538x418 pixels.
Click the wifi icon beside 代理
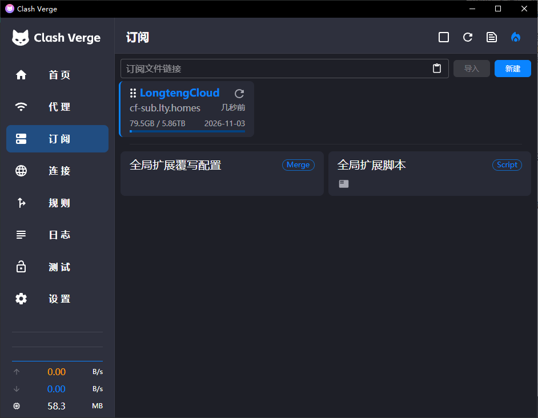tap(21, 107)
